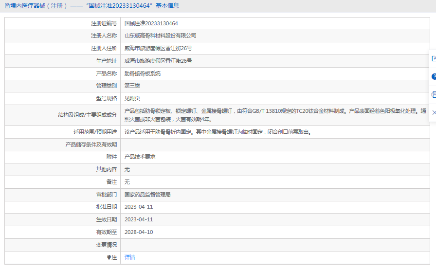Click the document icon beside the page title

[x=7, y=6]
